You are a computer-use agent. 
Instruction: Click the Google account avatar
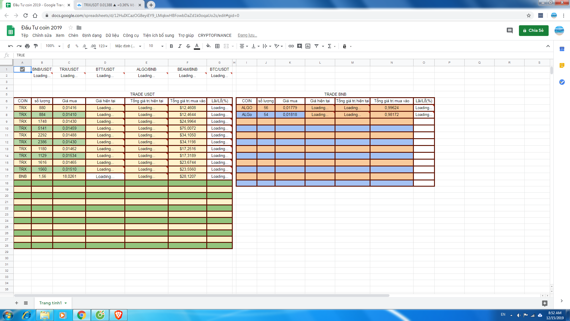point(559,30)
